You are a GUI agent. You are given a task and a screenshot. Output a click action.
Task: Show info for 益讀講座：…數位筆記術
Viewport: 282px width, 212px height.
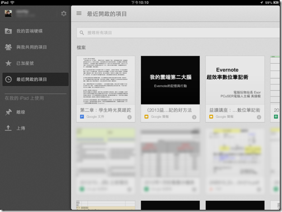point(259,117)
